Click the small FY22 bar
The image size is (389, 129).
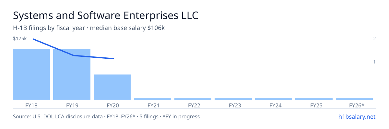point(193,99)
